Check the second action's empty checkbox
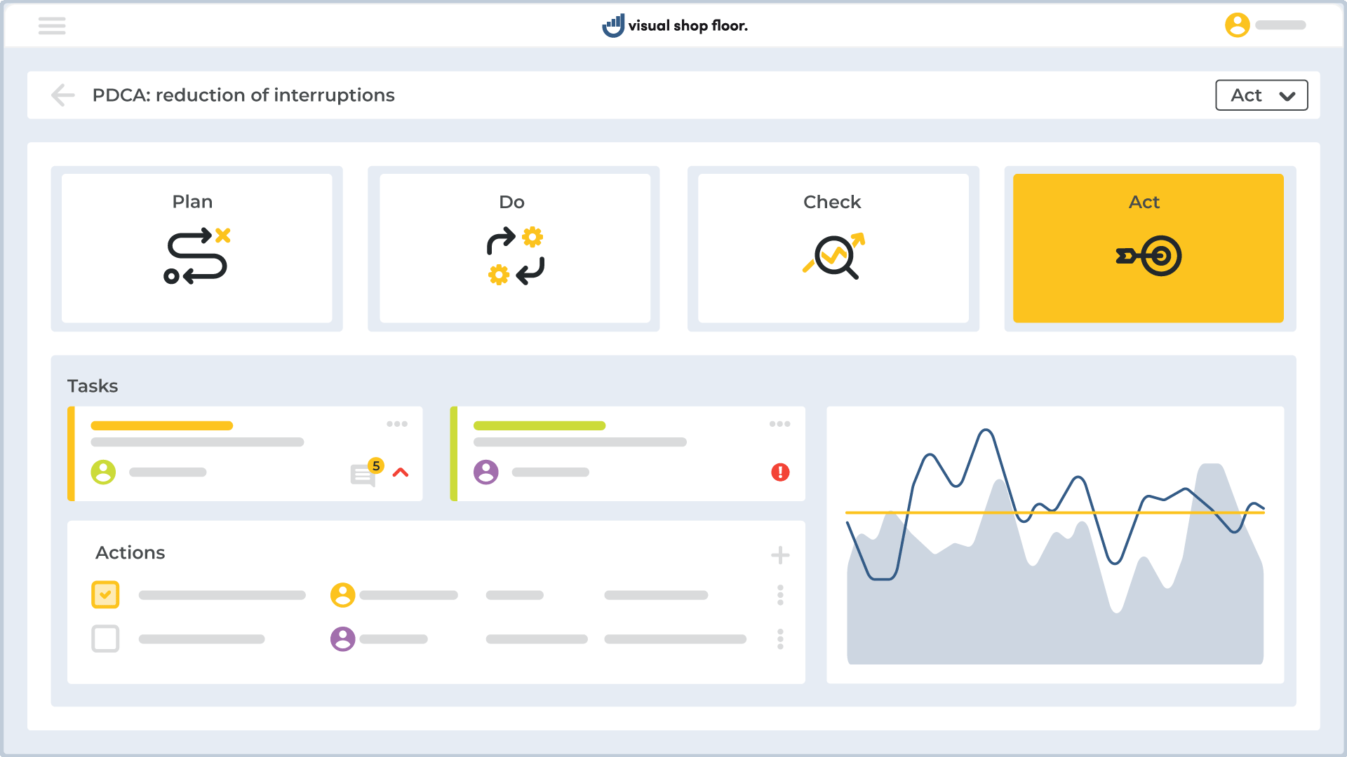Screen dimensions: 1347x757 point(105,639)
